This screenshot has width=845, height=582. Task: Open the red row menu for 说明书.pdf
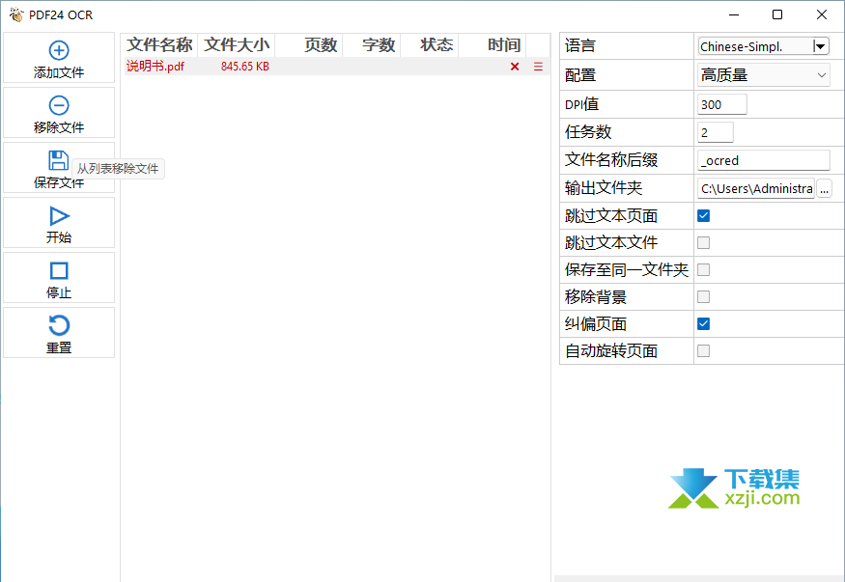(538, 67)
